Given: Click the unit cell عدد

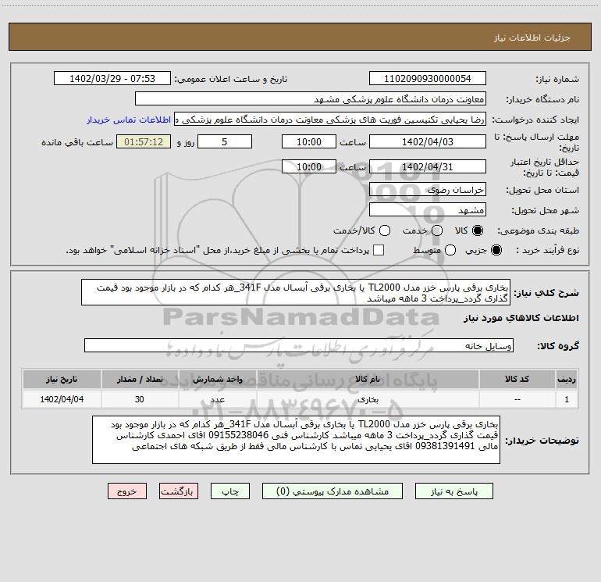Looking at the screenshot, I should 217,399.
